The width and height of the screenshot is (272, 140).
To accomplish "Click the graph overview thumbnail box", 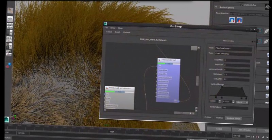I will click(x=194, y=48).
